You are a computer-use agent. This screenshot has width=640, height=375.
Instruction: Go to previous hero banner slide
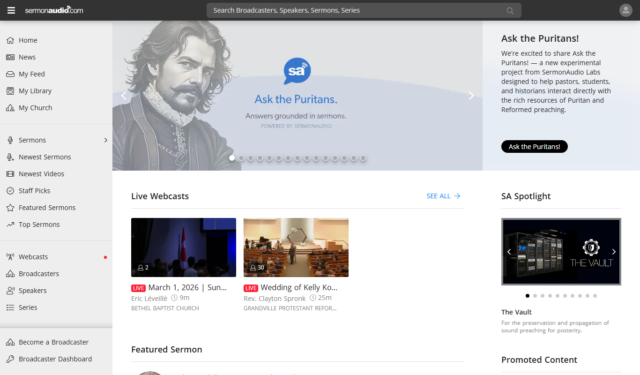124,96
